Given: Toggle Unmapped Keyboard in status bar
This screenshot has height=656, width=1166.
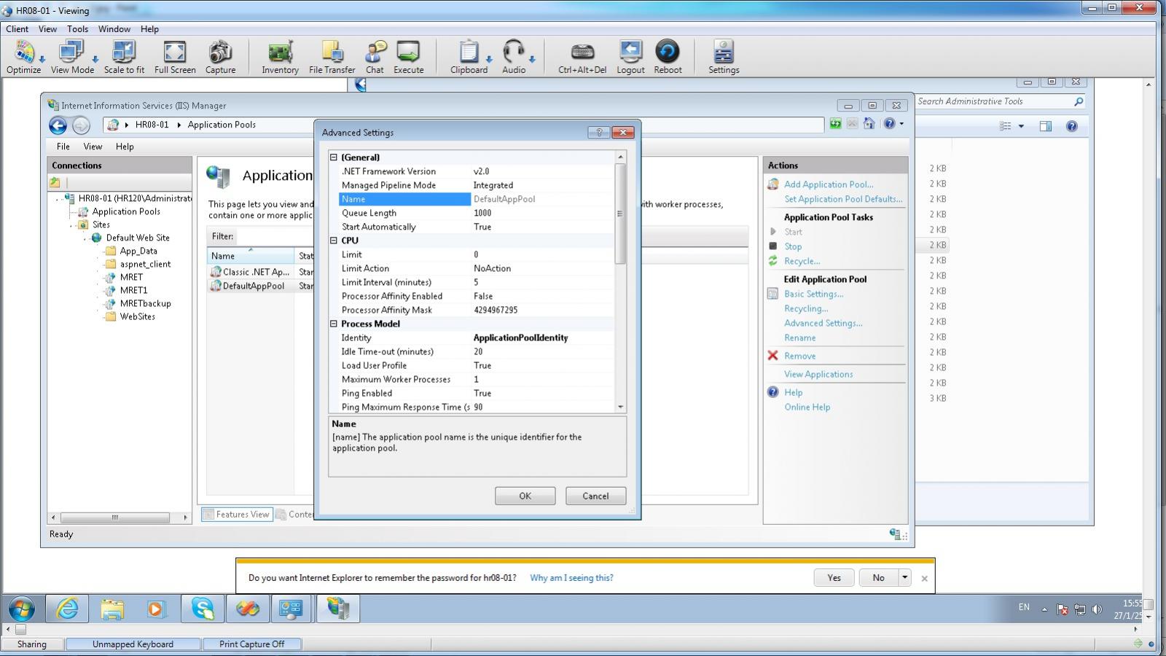Looking at the screenshot, I should coord(133,644).
